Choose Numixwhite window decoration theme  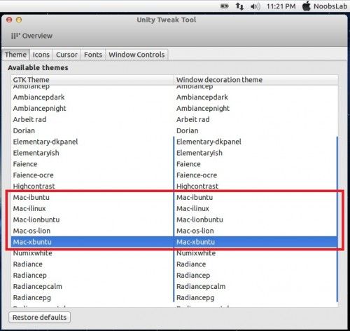pos(256,253)
